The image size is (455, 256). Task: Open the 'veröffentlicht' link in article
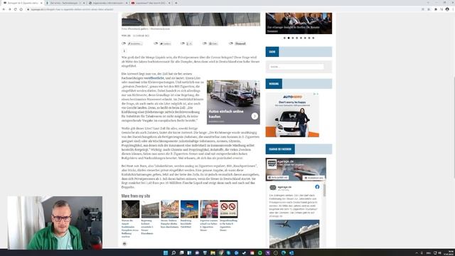pyautogui.click(x=154, y=78)
